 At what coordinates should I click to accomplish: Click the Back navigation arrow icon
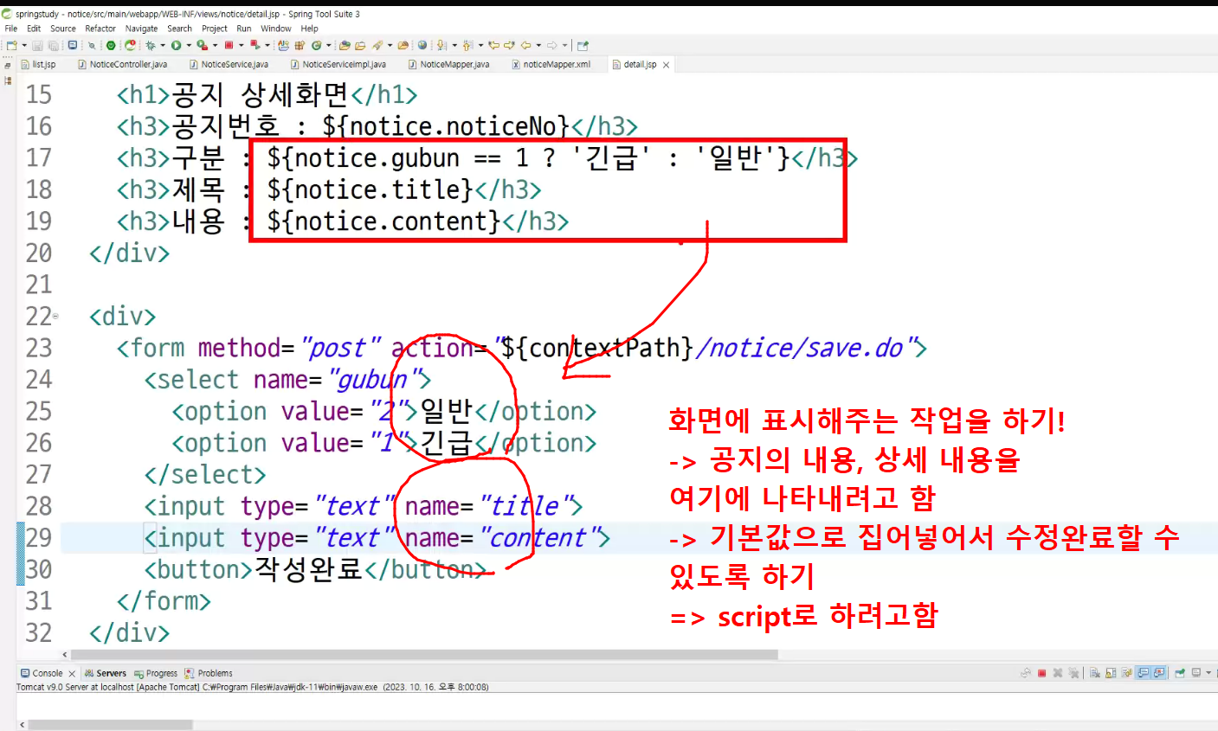(525, 45)
